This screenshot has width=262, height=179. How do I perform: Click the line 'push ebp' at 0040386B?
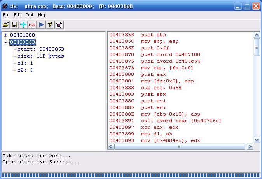point(138,35)
